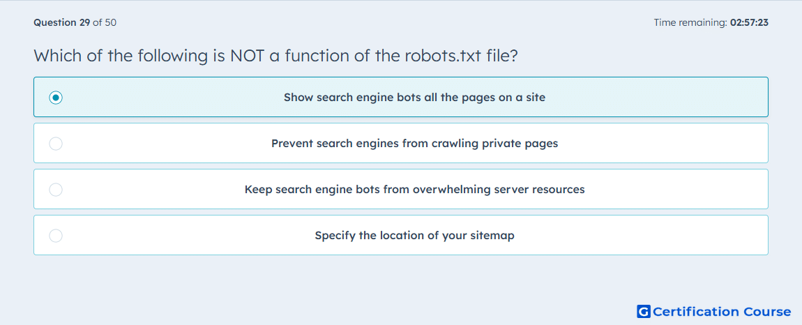Viewport: 802px width, 325px height.
Task: Click answer text 'Specify the location of your sitemap'
Action: click(414, 236)
